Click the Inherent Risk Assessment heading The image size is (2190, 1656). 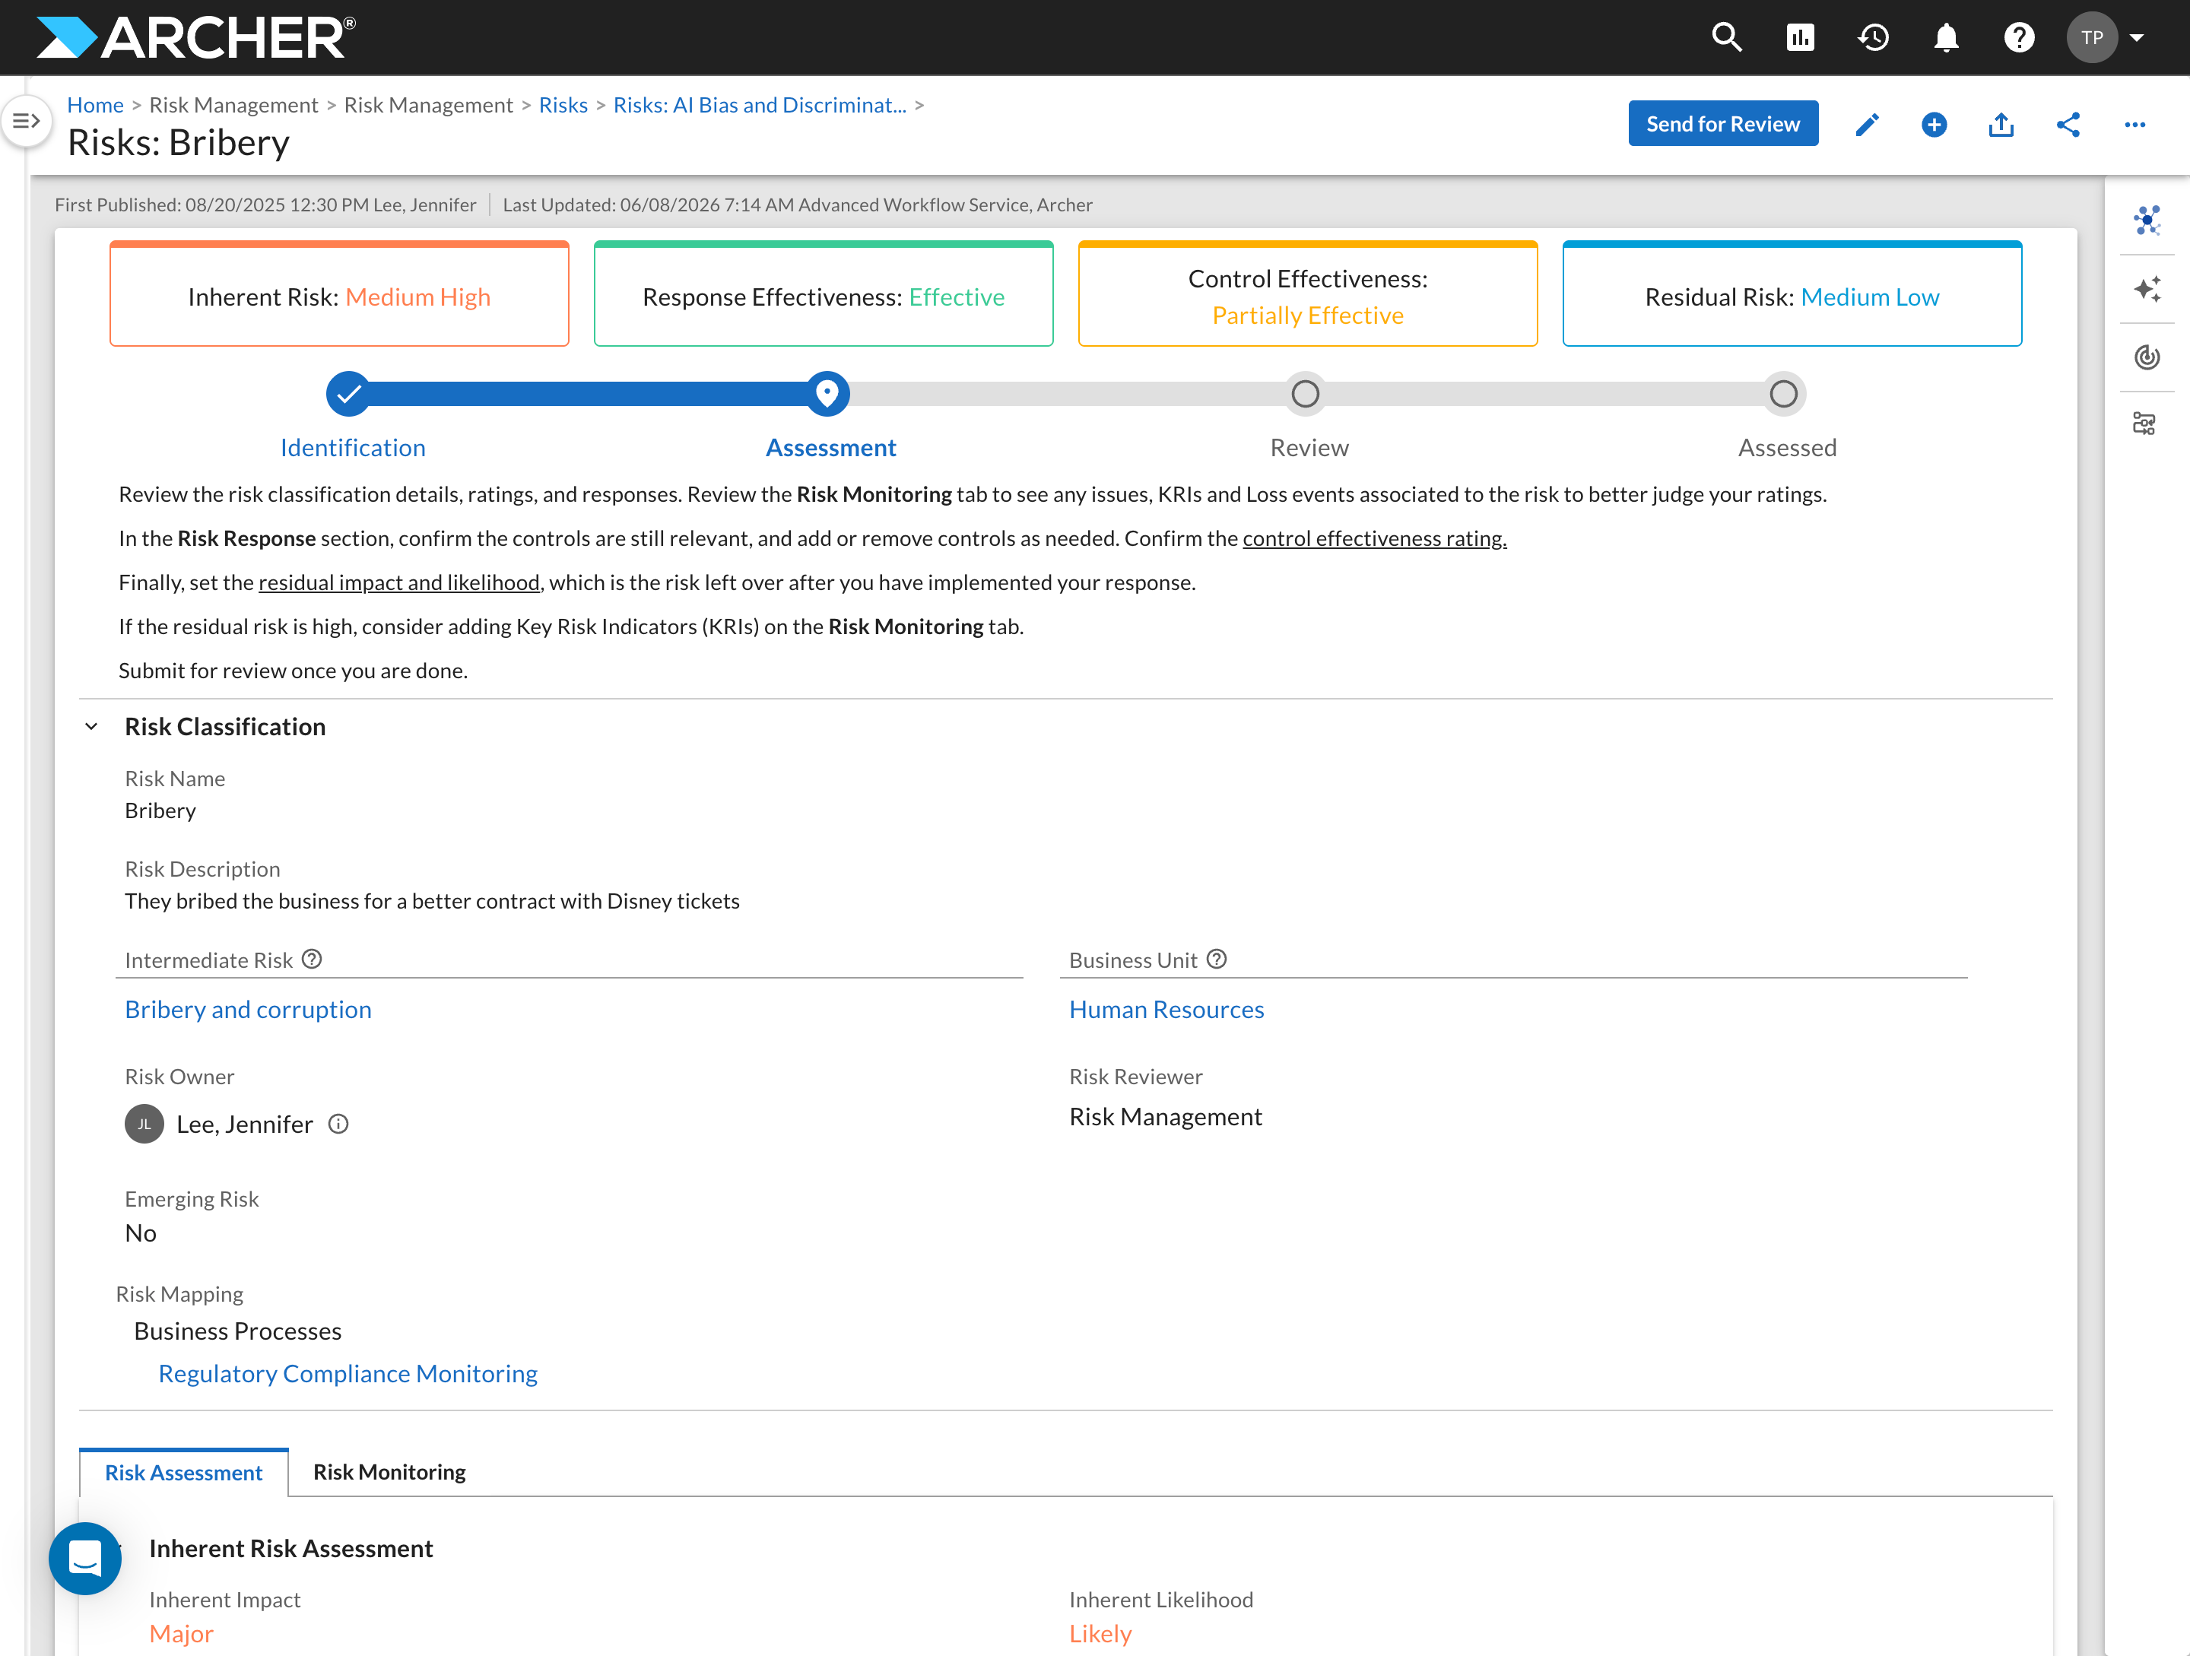coord(291,1548)
